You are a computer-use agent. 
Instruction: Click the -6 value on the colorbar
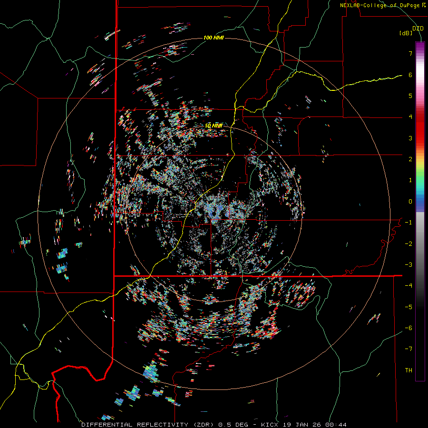pos(409,328)
